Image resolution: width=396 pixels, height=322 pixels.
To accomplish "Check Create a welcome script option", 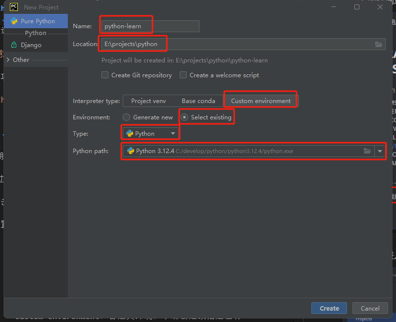I will 183,75.
